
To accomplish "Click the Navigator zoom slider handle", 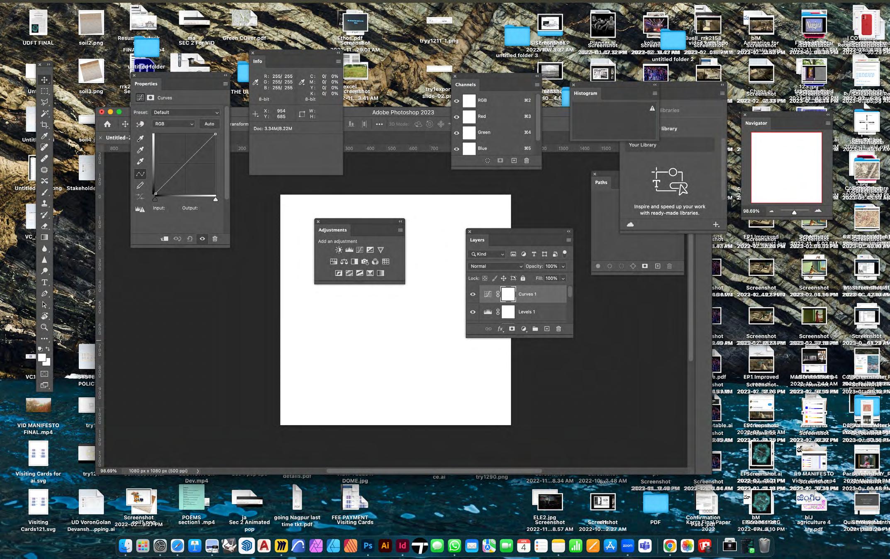I will 794,212.
